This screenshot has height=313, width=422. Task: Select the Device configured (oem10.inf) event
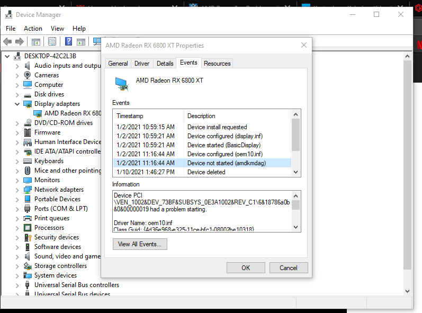(202, 154)
